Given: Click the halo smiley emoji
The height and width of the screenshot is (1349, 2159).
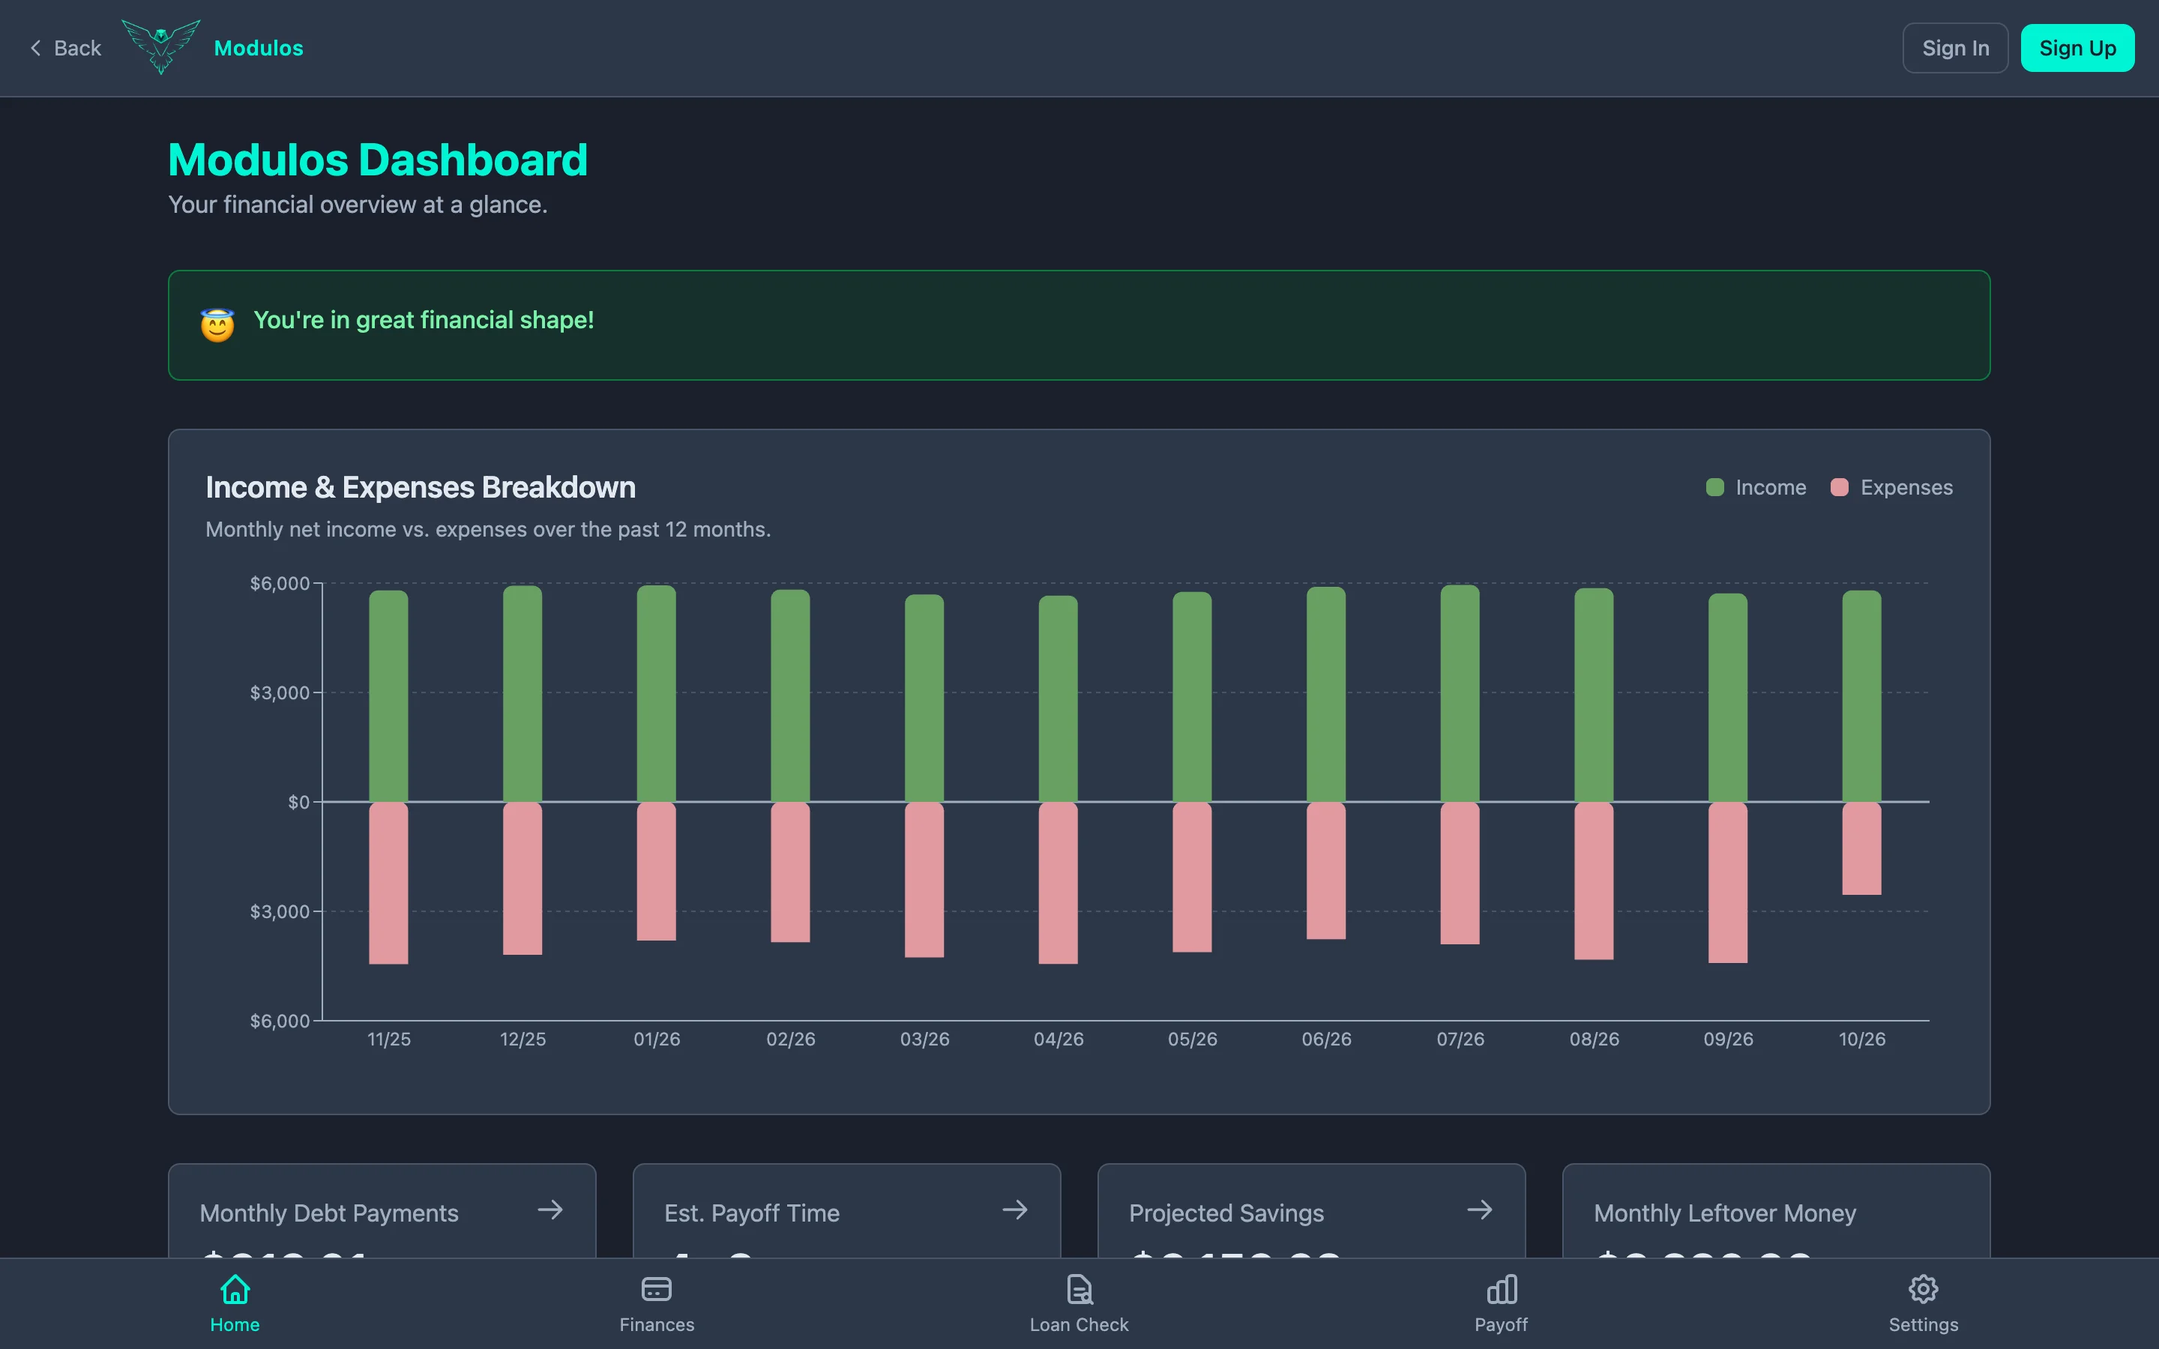Looking at the screenshot, I should pos(217,325).
